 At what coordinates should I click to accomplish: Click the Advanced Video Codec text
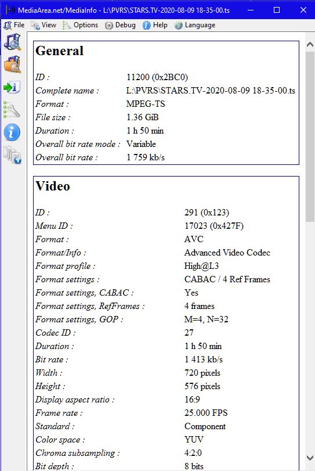click(227, 253)
